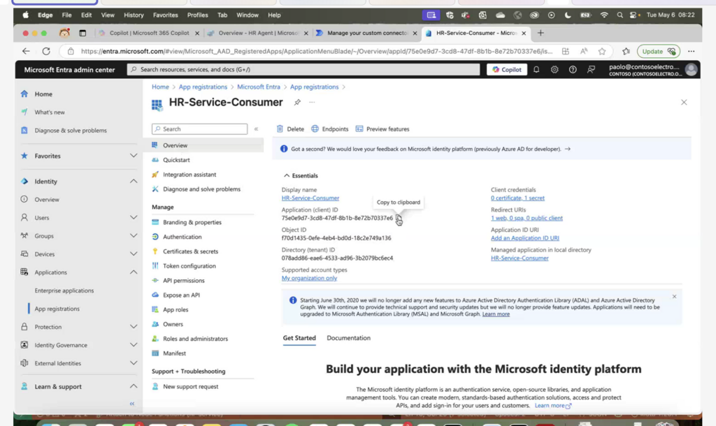The width and height of the screenshot is (716, 426).
Task: Open the API permissions page
Action: click(x=184, y=281)
